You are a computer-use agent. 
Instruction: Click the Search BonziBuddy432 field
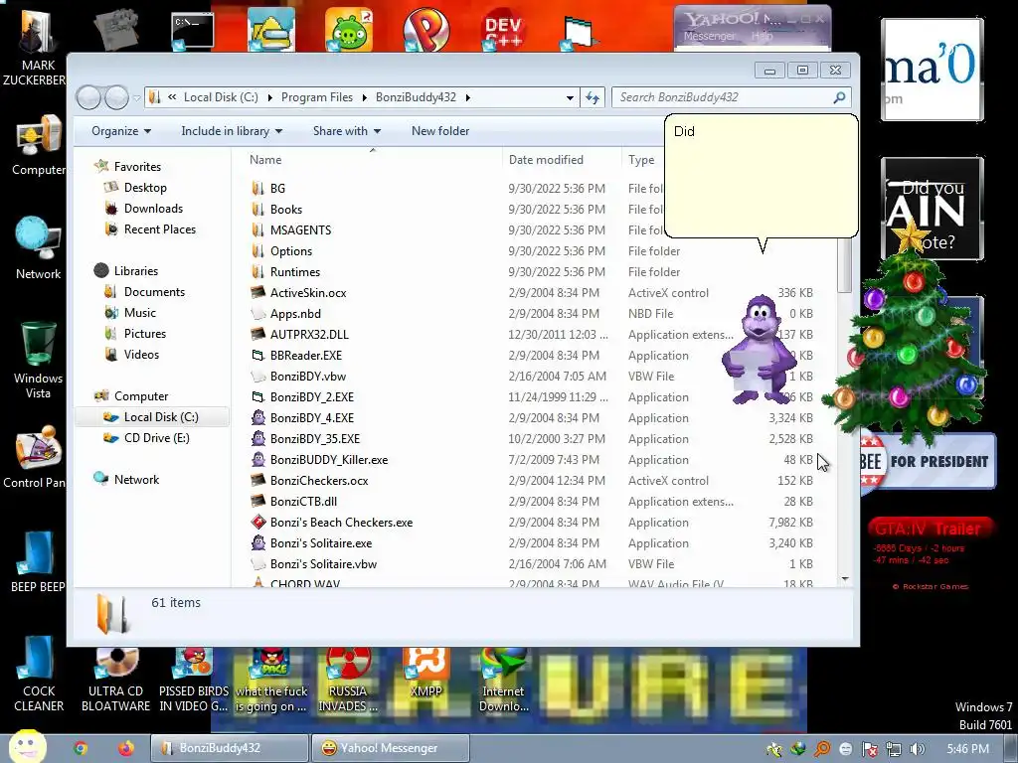731,97
